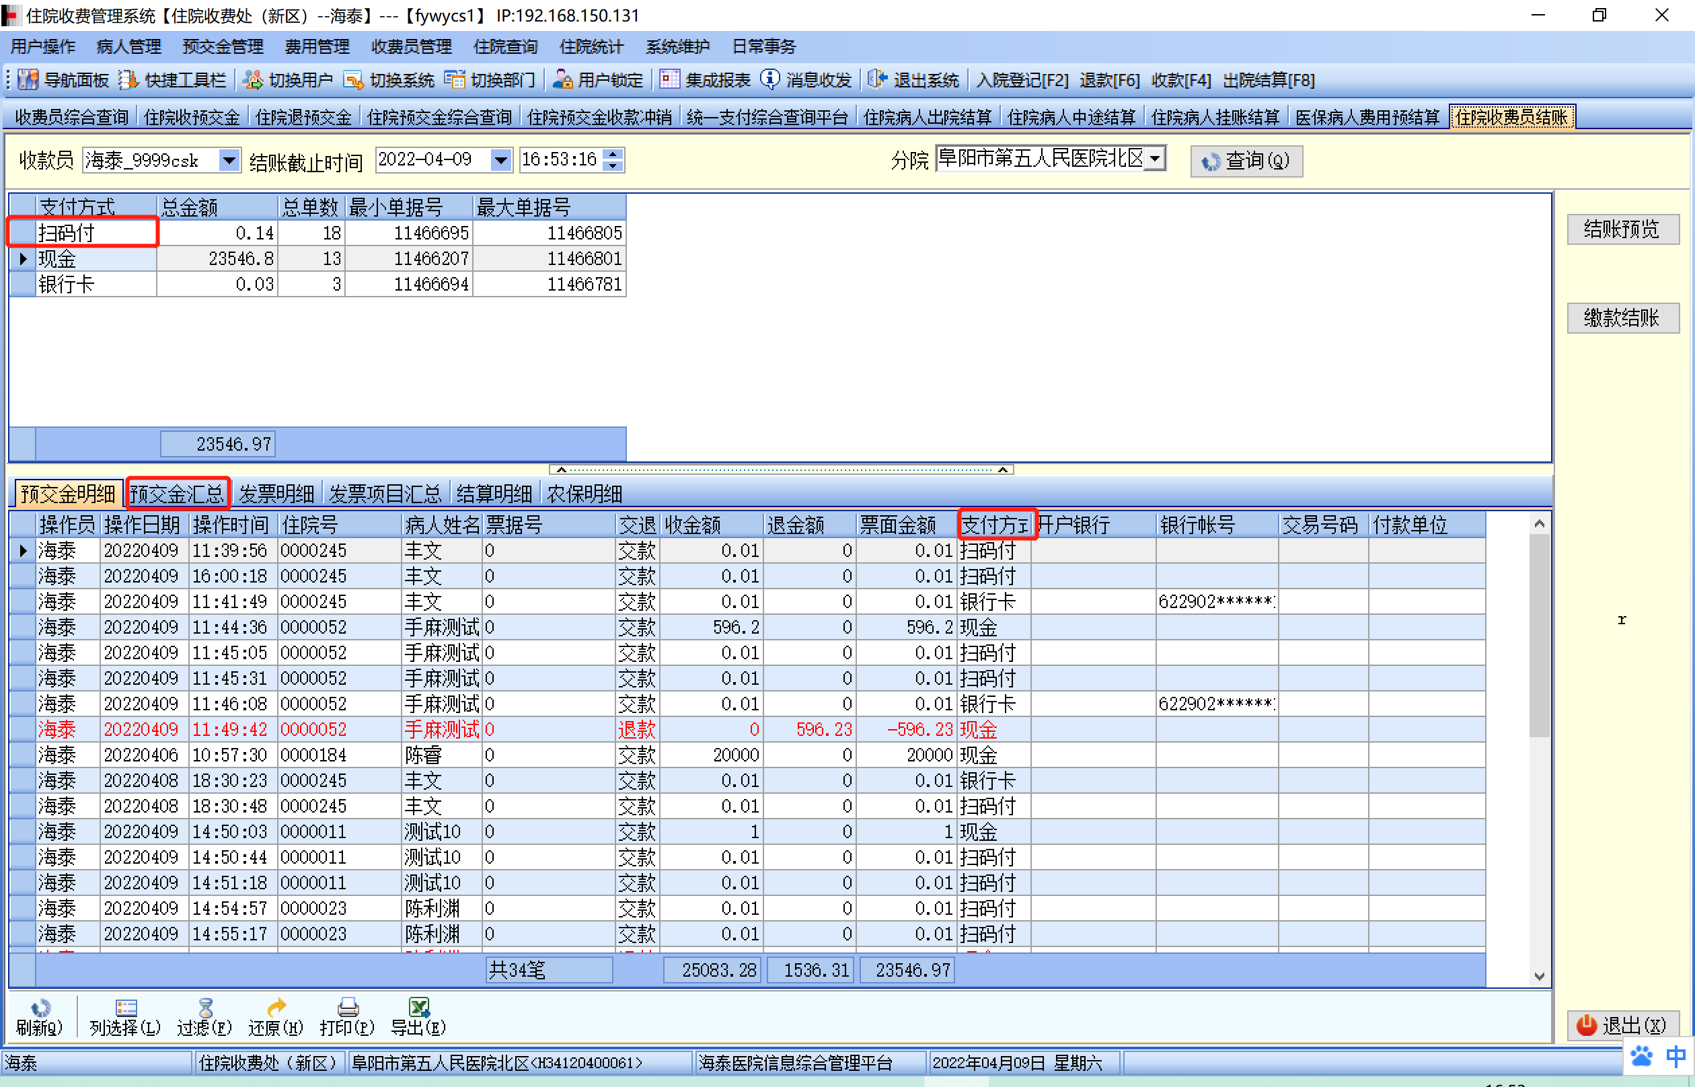Viewport: 1695px width, 1087px height.
Task: Collapse the top panel with splitter arrow
Action: click(x=561, y=470)
